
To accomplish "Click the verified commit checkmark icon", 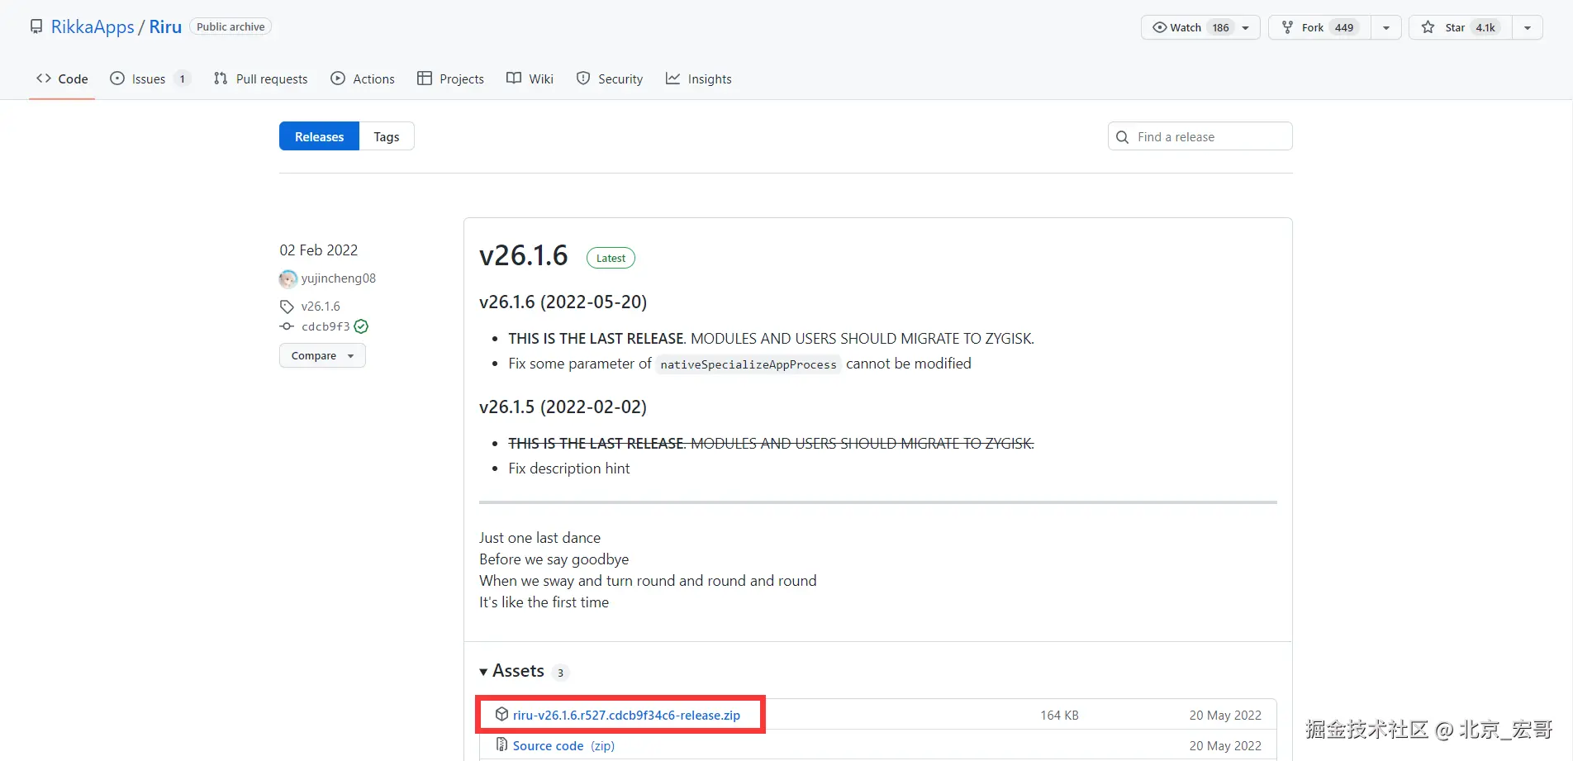I will click(x=361, y=326).
